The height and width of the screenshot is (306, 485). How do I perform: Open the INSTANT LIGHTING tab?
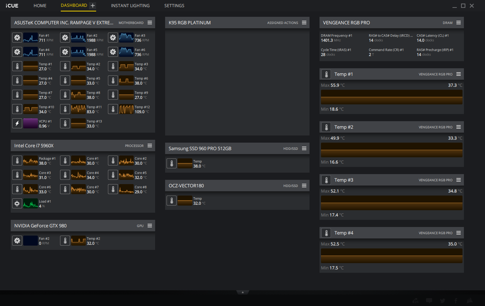coord(130,6)
